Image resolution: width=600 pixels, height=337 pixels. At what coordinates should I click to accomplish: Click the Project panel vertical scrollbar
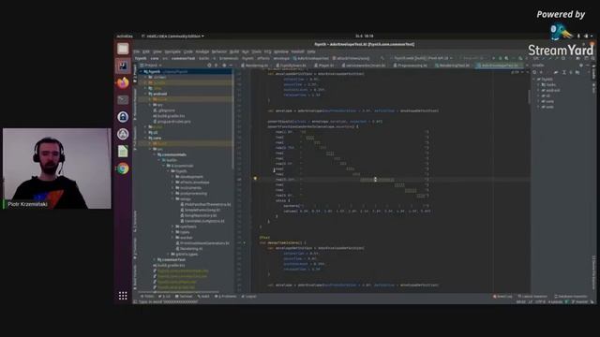coord(232,119)
